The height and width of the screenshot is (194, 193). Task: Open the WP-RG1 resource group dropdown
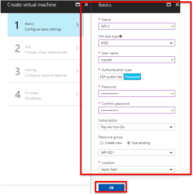[137, 152]
